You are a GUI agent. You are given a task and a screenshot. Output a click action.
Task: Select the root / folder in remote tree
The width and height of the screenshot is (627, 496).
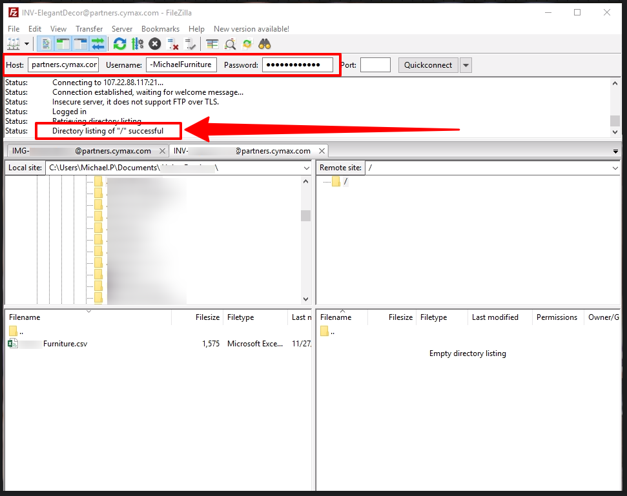click(341, 182)
